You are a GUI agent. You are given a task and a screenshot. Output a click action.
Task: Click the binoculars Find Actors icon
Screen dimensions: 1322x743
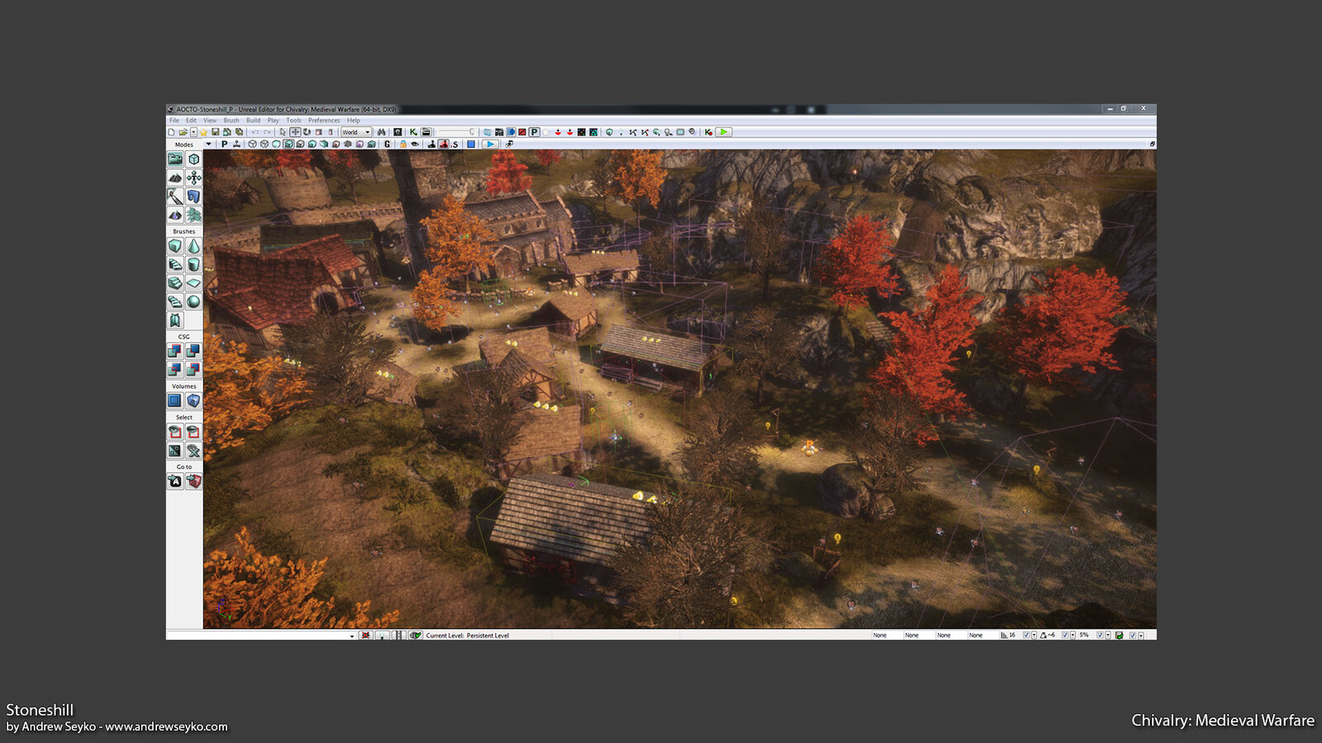click(382, 132)
